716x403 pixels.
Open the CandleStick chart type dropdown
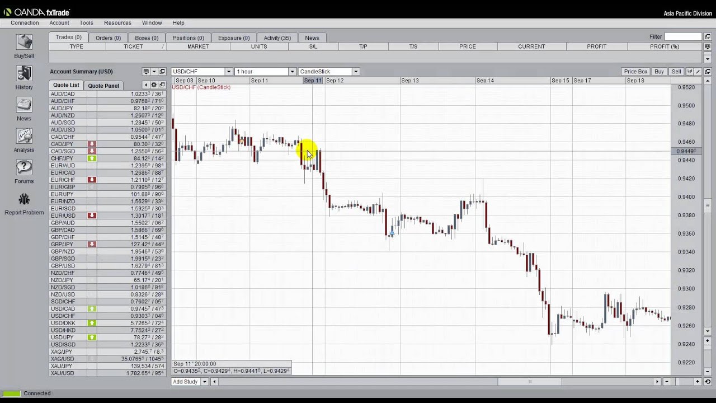point(356,72)
